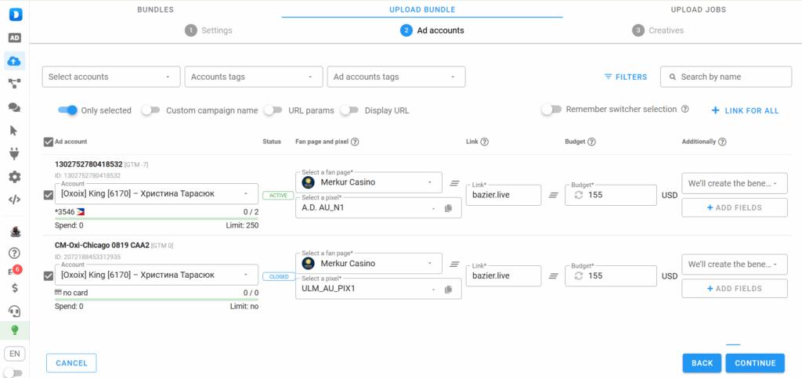Click lines icon beside first Merkur Casino
Viewport: 802px width, 378px height.
pos(453,183)
